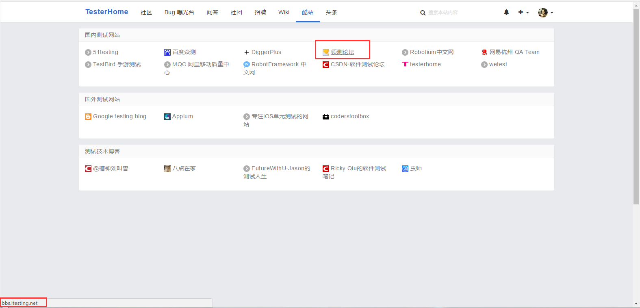Viewport: 640px width, 308px height.
Task: Open the TestBird 手游测试 link
Action: [117, 64]
